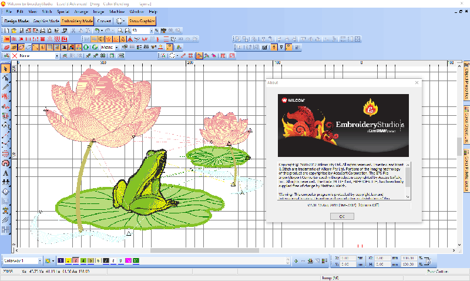Toggle the checked-box icon in the second arrange row
The width and height of the screenshot is (470, 281).
coord(265,48)
